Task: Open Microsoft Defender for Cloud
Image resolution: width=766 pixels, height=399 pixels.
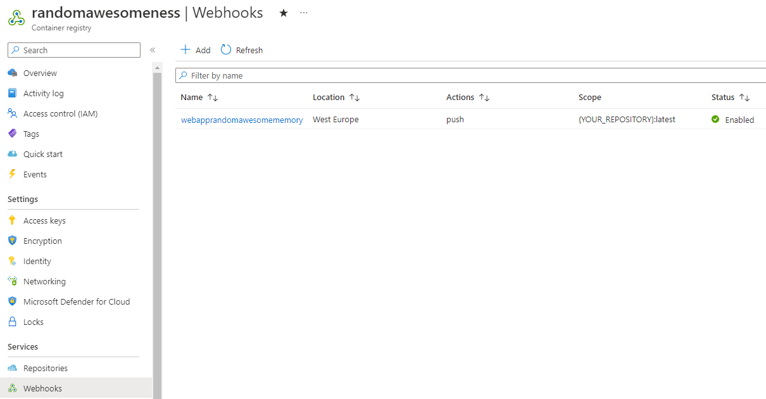Action: (x=76, y=301)
